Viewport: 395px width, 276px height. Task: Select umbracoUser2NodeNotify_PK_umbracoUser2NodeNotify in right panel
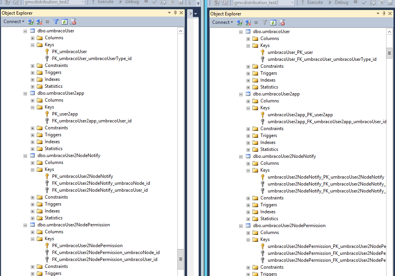(x=326, y=177)
